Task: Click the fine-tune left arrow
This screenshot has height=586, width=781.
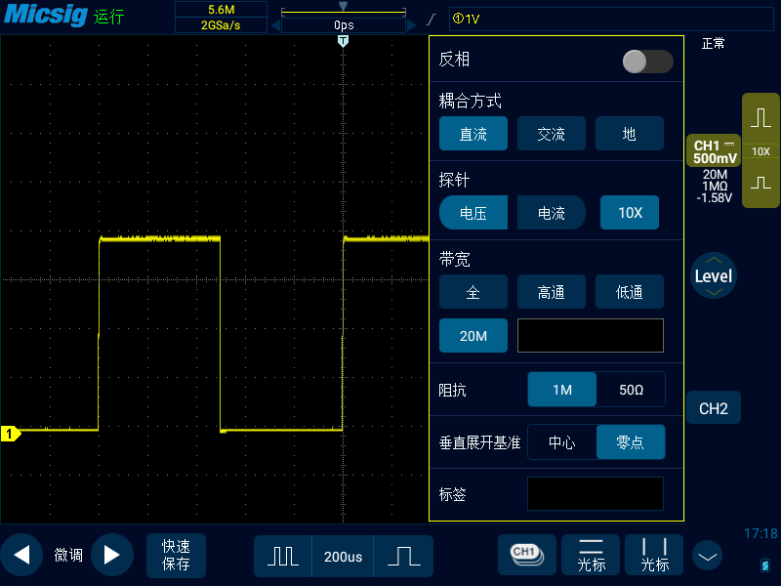Action: coord(21,555)
